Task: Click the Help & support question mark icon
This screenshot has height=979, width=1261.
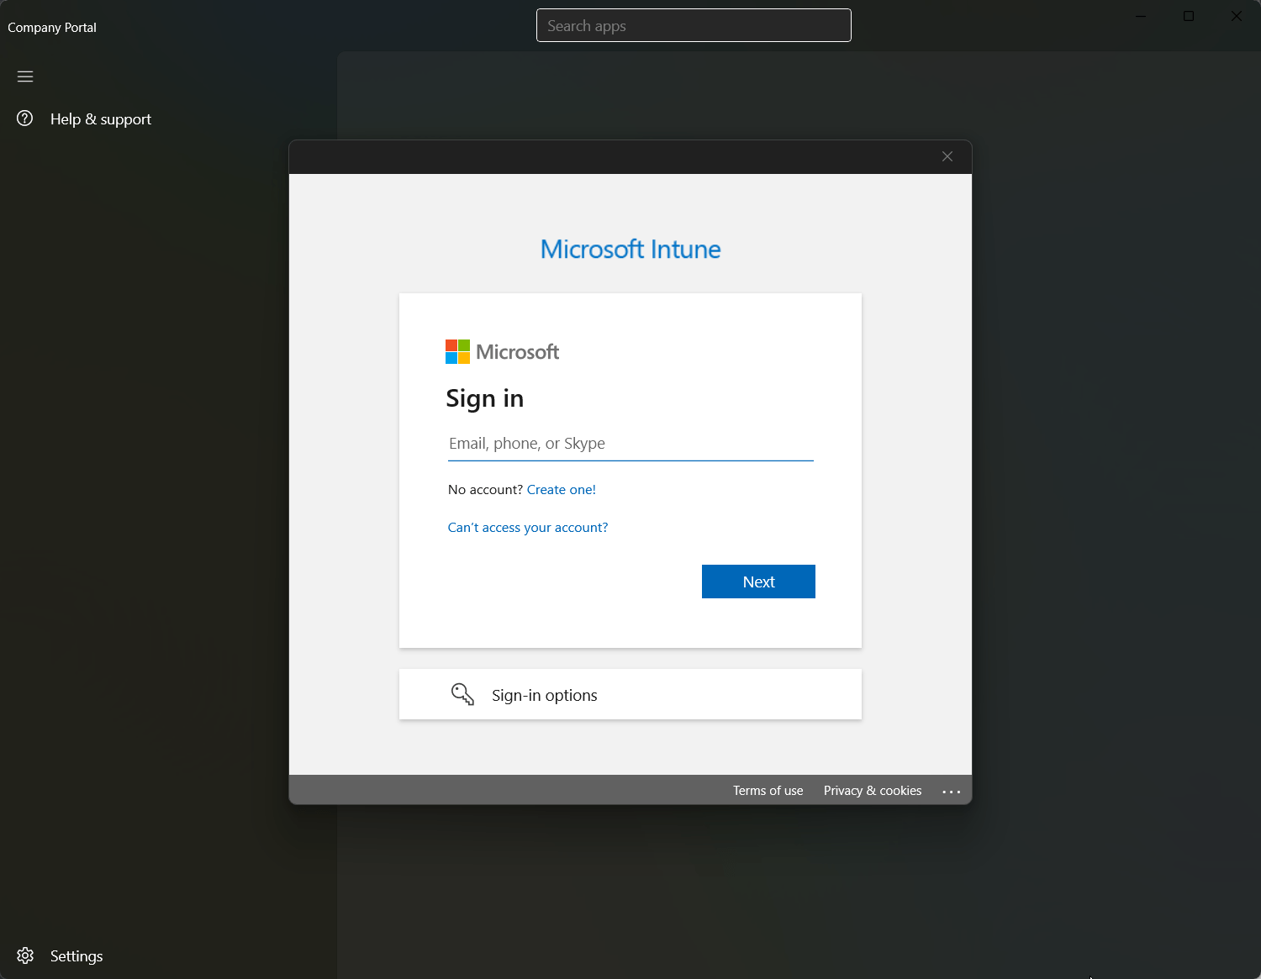Action: (x=25, y=118)
